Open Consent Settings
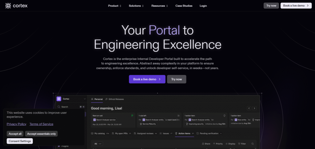Screen dimensions: 315x149 (20, 141)
